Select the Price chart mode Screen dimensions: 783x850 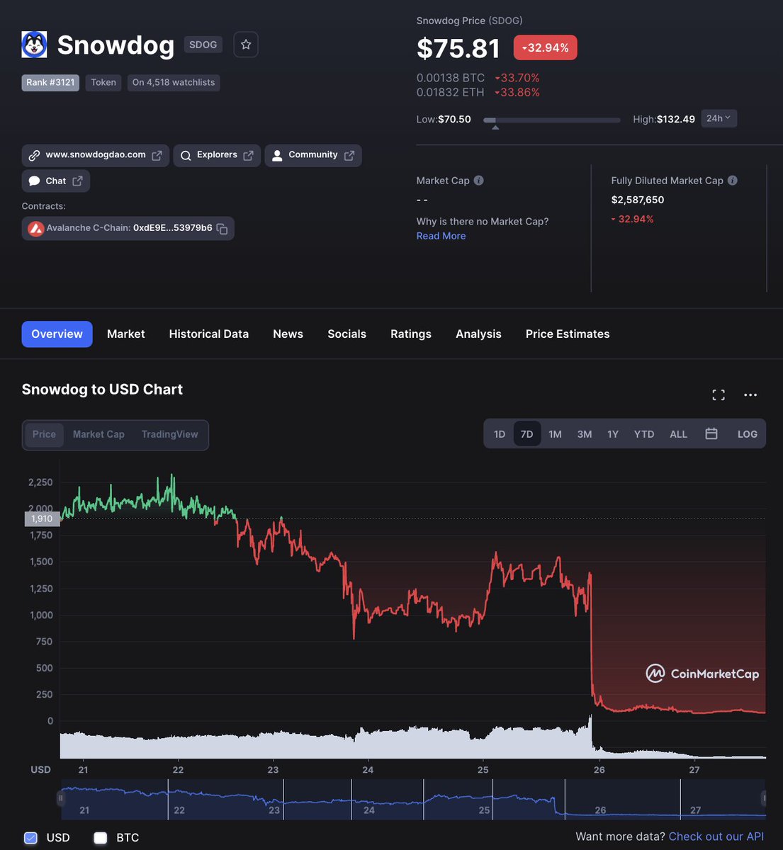(x=44, y=434)
